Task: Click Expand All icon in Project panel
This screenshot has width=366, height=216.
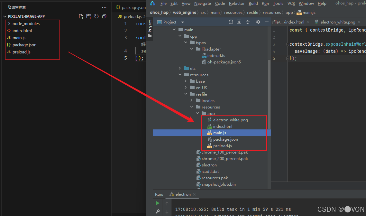Action: point(239,22)
